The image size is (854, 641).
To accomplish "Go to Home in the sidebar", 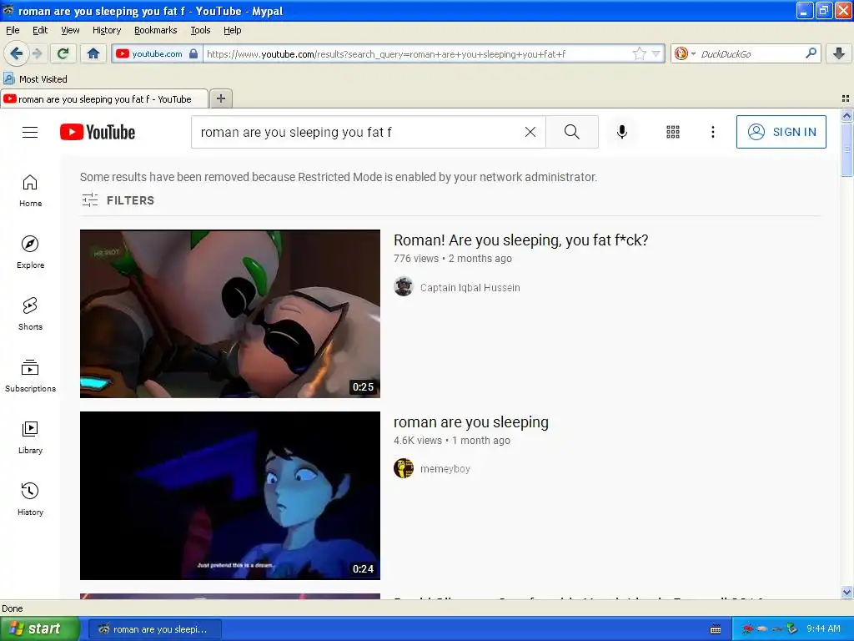I will [x=31, y=190].
